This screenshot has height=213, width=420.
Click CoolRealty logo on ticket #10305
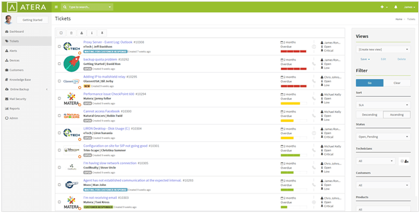click(71, 168)
